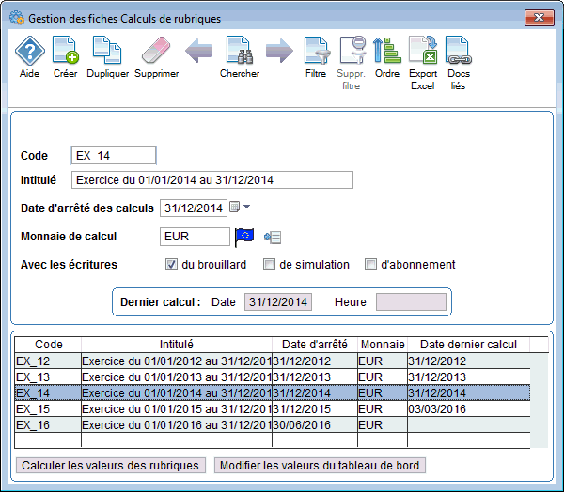The image size is (564, 492).
Task: Open currency list next to EUR flag
Action: click(x=274, y=237)
